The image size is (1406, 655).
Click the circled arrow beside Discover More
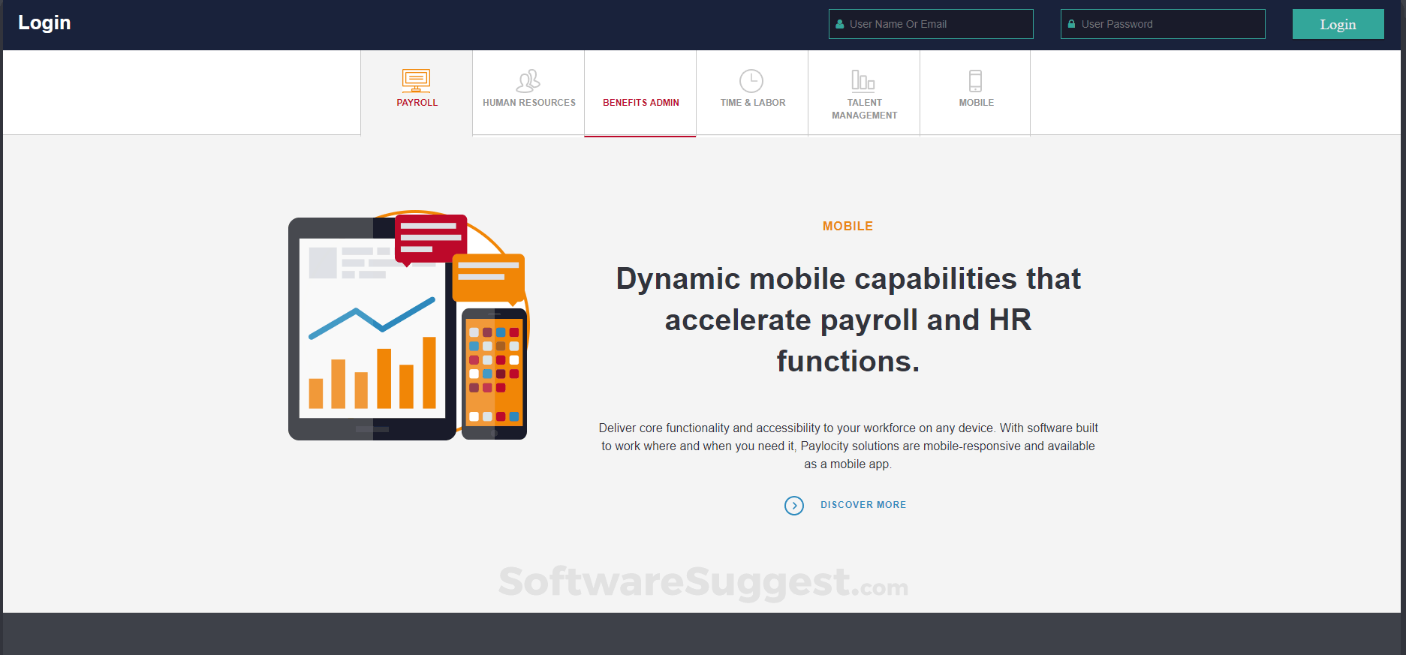pos(794,506)
